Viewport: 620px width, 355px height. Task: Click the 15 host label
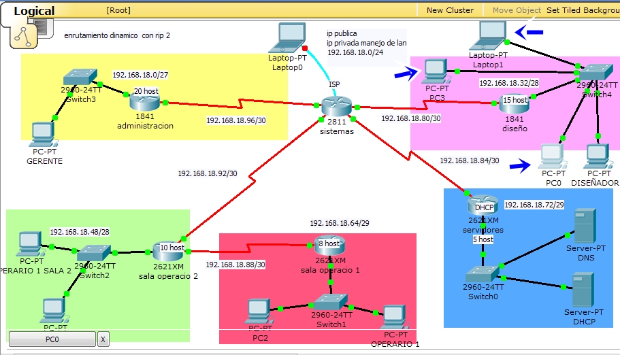[515, 100]
